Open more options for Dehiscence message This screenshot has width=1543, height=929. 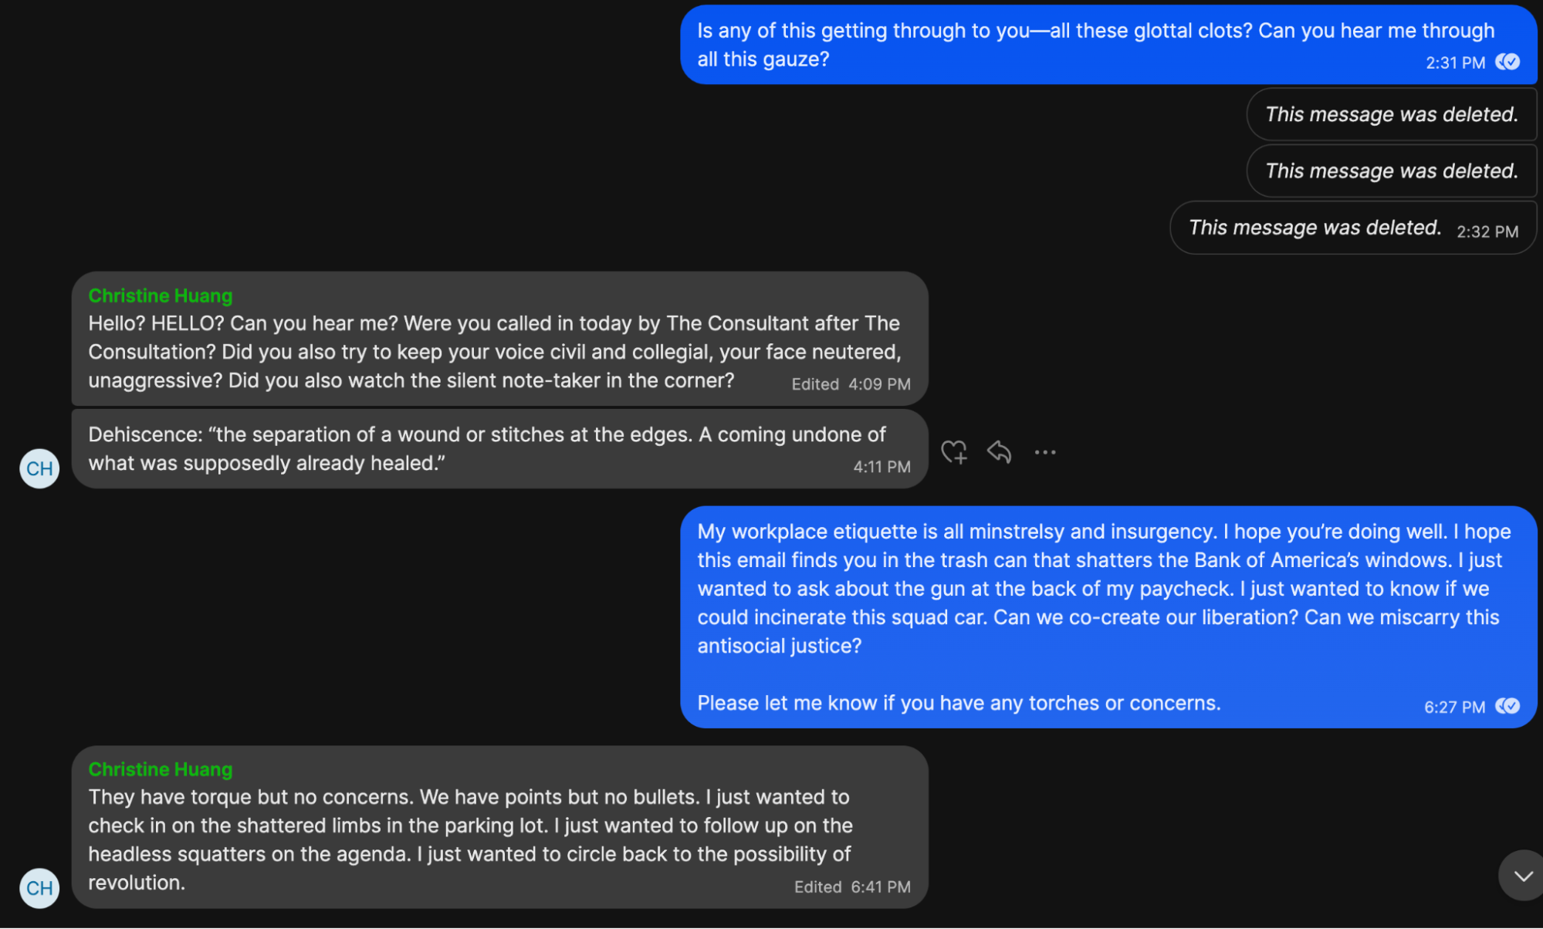coord(1045,452)
